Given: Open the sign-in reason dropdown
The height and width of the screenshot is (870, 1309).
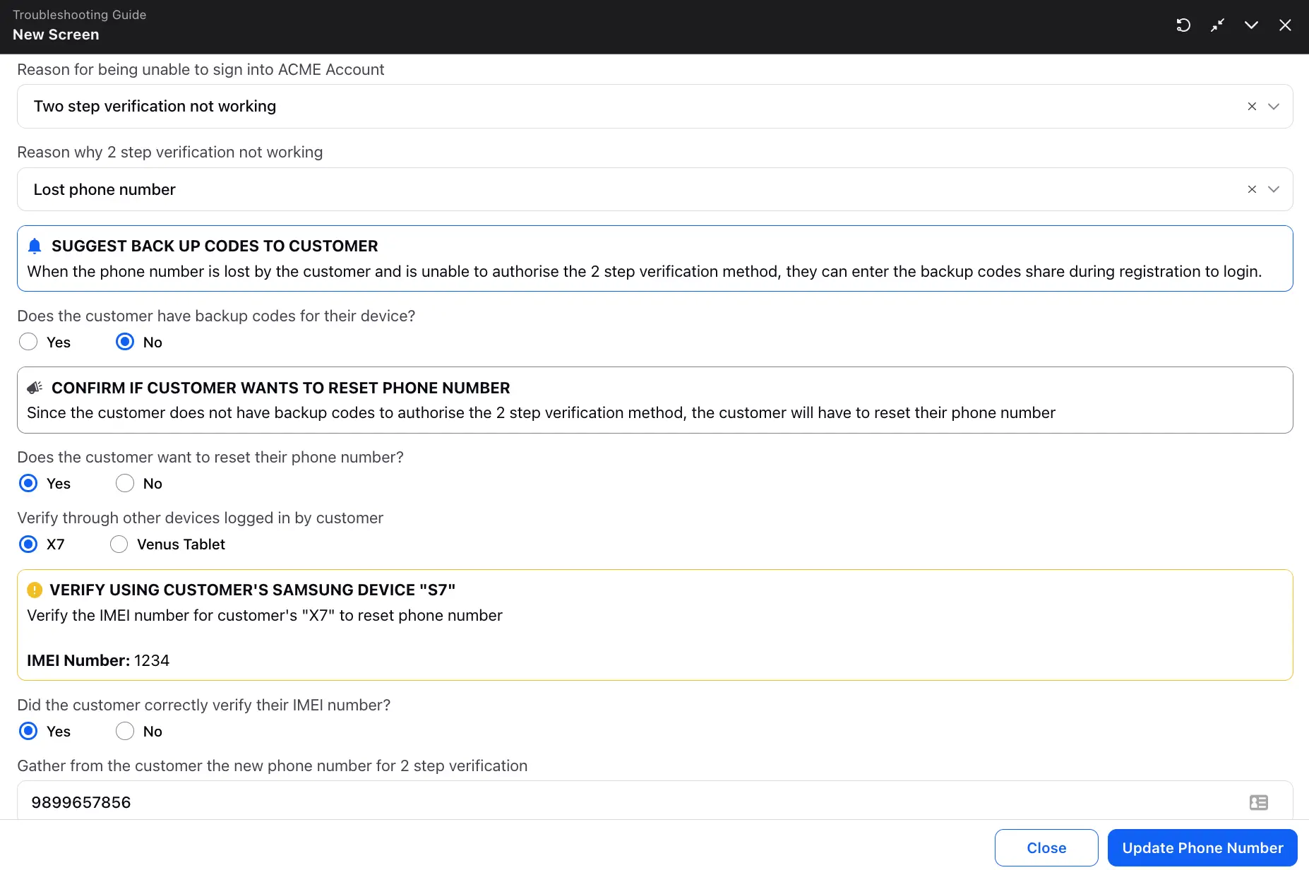Looking at the screenshot, I should (1274, 107).
